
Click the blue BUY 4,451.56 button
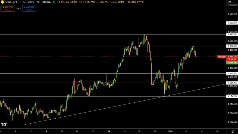(29, 8)
